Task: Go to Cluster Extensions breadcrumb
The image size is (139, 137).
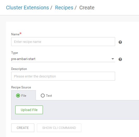Action: (27, 8)
